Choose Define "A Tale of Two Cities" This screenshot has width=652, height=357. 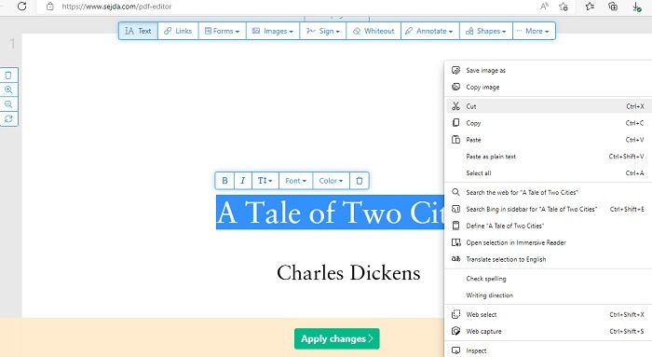click(548, 226)
